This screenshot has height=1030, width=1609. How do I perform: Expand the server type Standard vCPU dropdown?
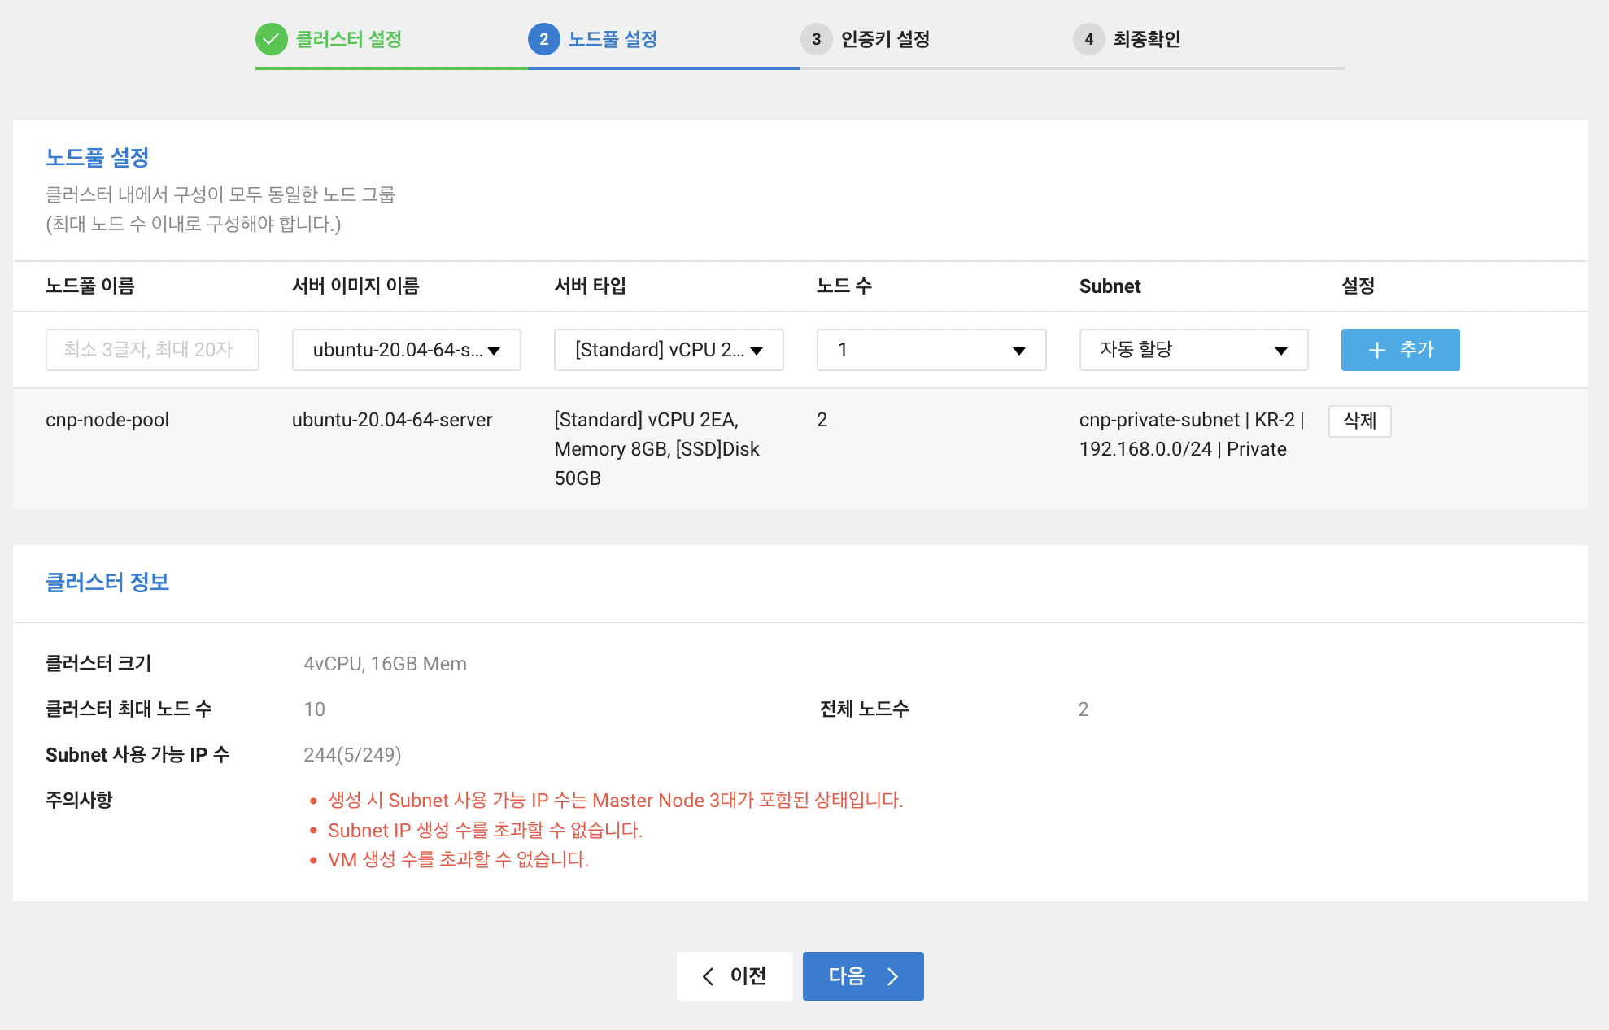tap(668, 350)
